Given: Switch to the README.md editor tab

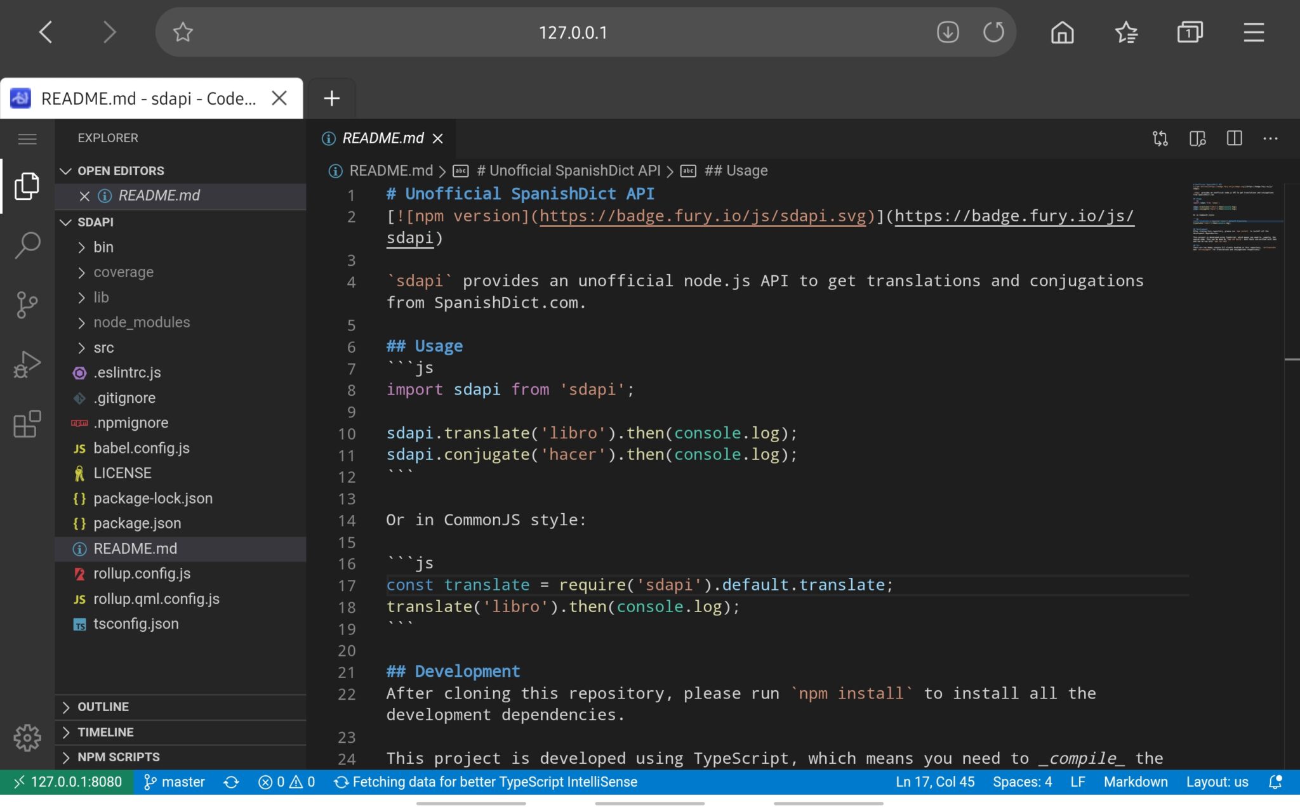Looking at the screenshot, I should click(382, 138).
